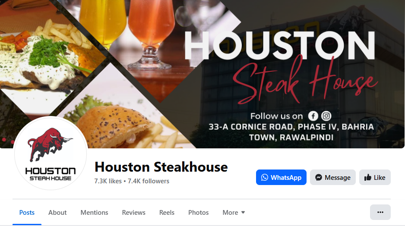The height and width of the screenshot is (226, 405).
Task: View the 7.3K likes link
Action: coord(108,181)
